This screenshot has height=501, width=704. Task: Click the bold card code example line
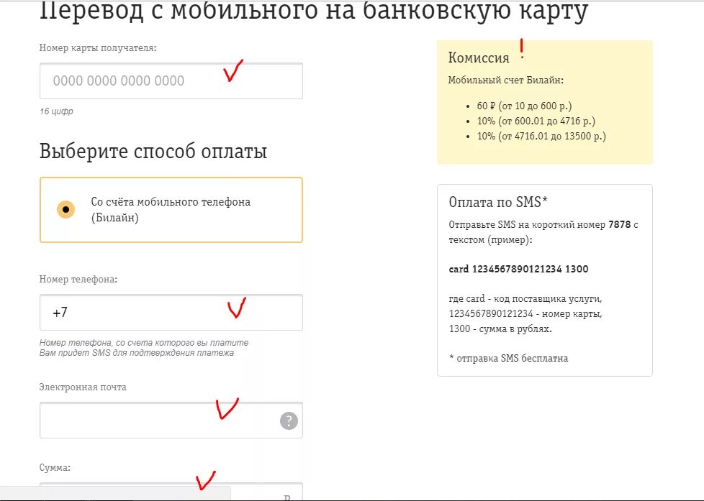(x=518, y=268)
